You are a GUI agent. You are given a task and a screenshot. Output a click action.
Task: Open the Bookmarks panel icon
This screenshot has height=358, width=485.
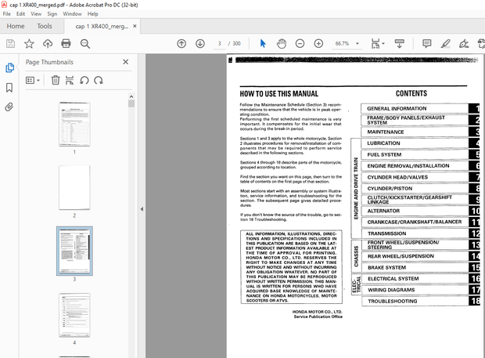click(x=9, y=88)
